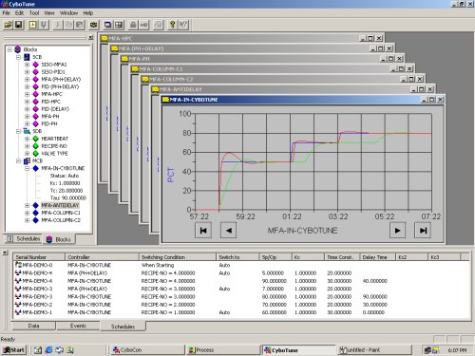Click the Cascade windows toolbar icon
The height and width of the screenshot is (356, 475).
[x=108, y=25]
